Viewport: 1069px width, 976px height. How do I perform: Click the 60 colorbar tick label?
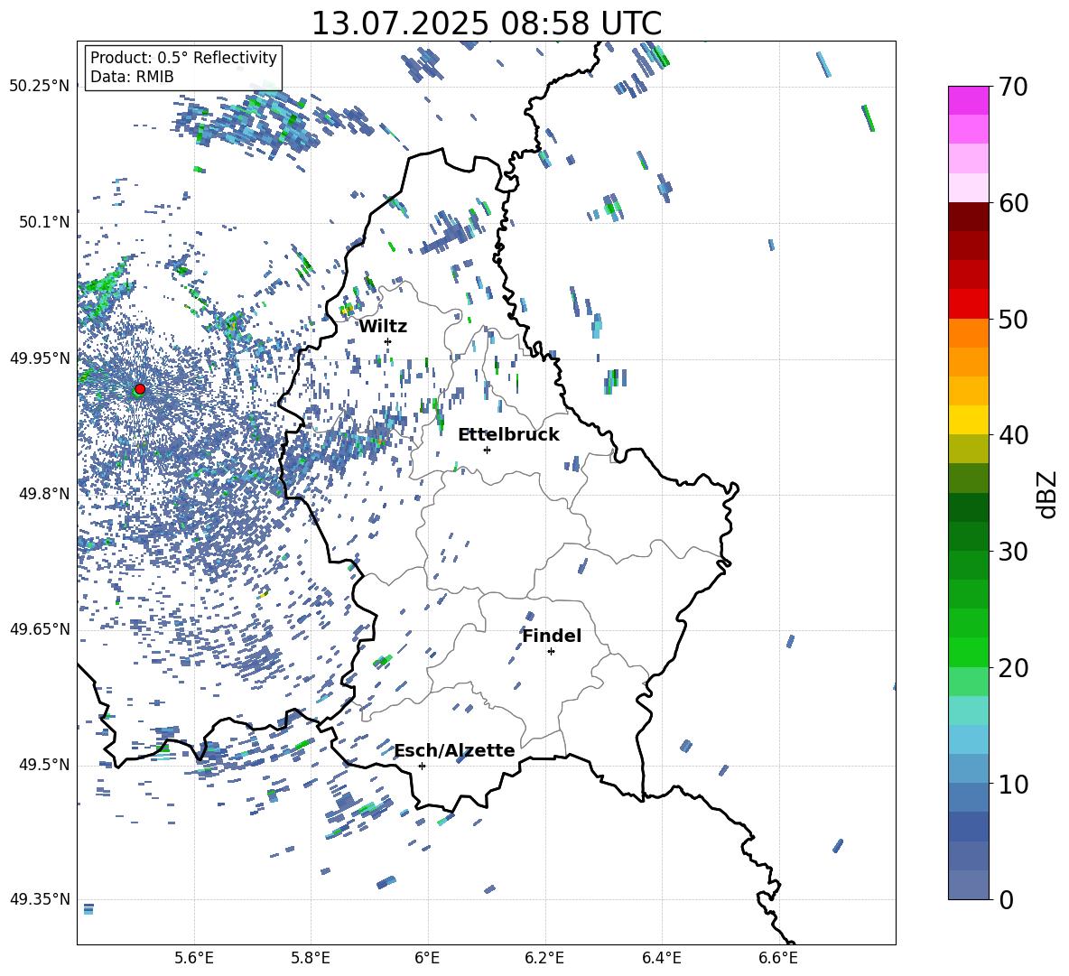pyautogui.click(x=1013, y=203)
